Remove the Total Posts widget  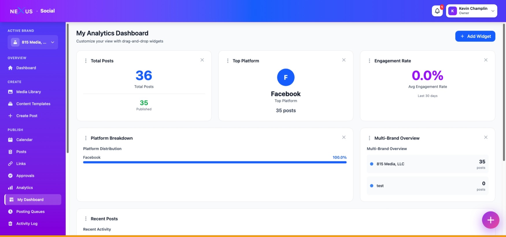202,60
